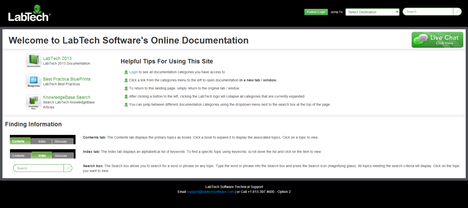The image size is (468, 208).
Task: Click the "Search LabTech KnowledgeBase Articles" description
Action: (69, 105)
